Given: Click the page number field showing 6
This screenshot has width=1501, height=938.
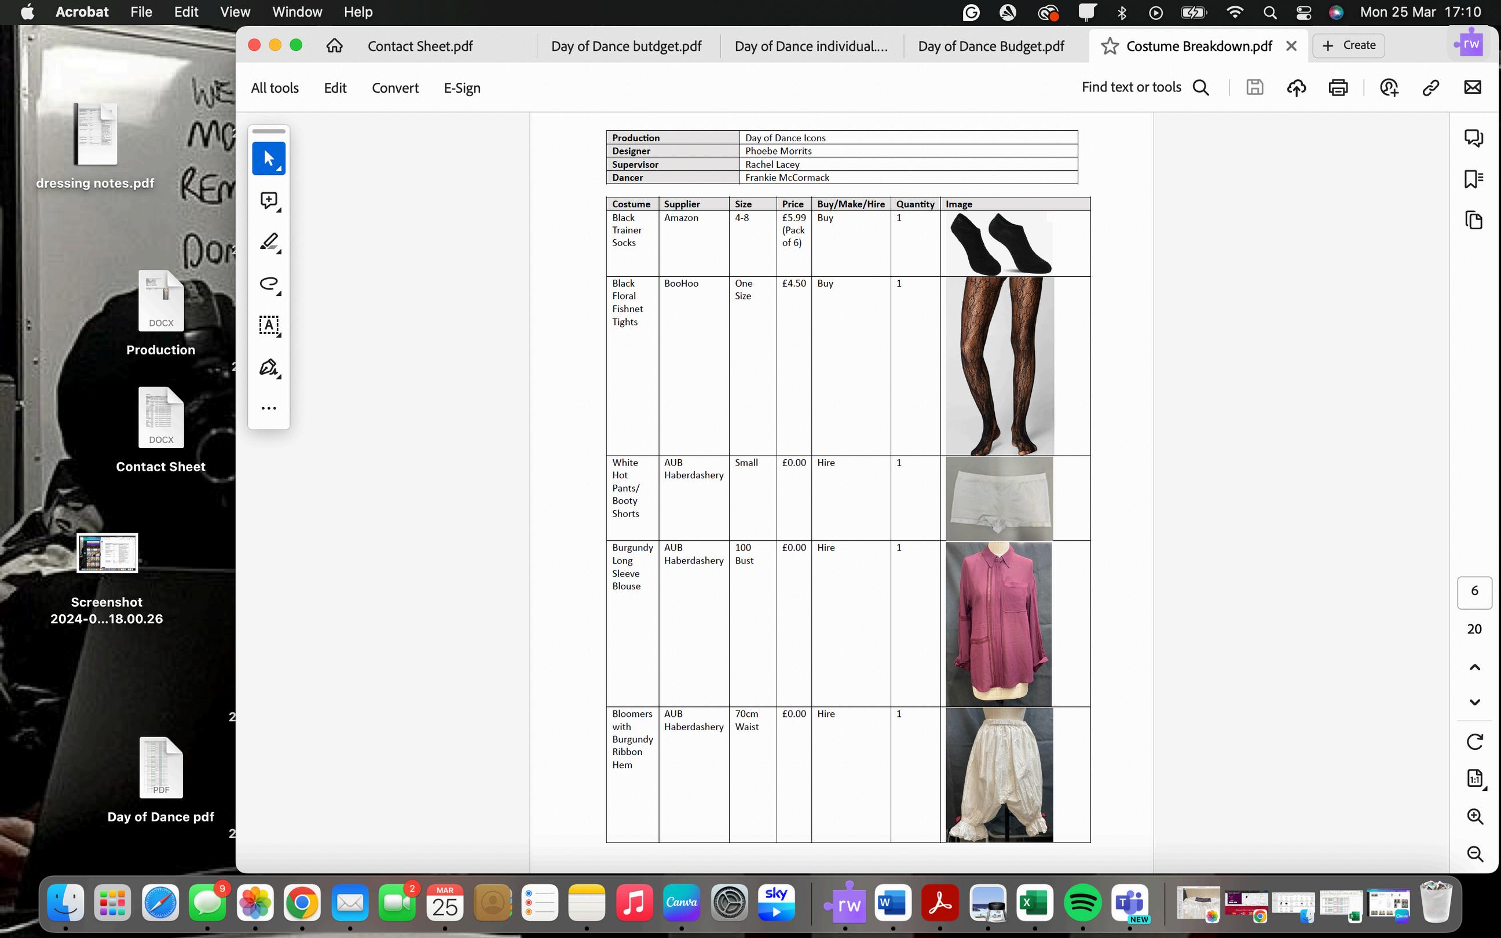Looking at the screenshot, I should [x=1474, y=591].
